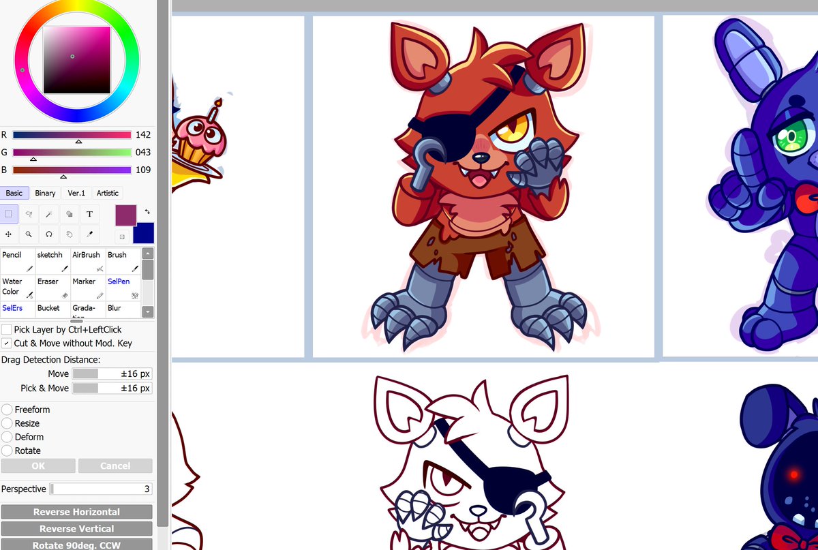Click the G value 043
818x550 pixels.
tap(143, 153)
